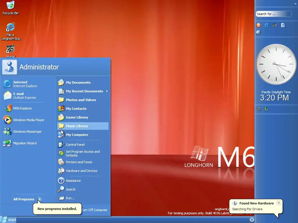
Task: Open Photos and Videos library
Action: 83,100
